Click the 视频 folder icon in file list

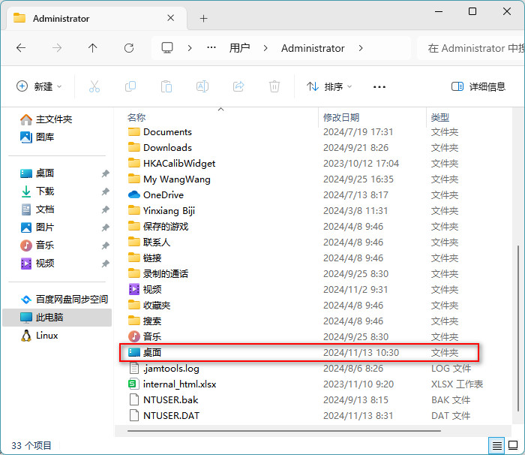[x=134, y=289]
